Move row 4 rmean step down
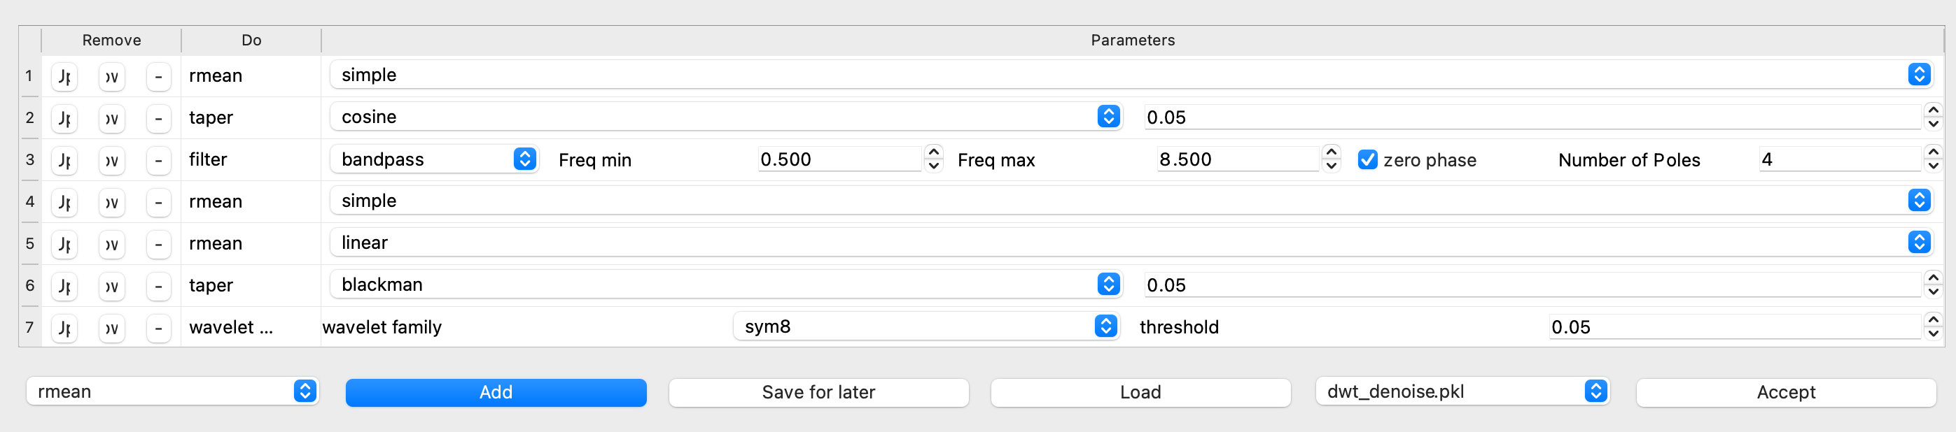This screenshot has height=432, width=1956. 111,202
